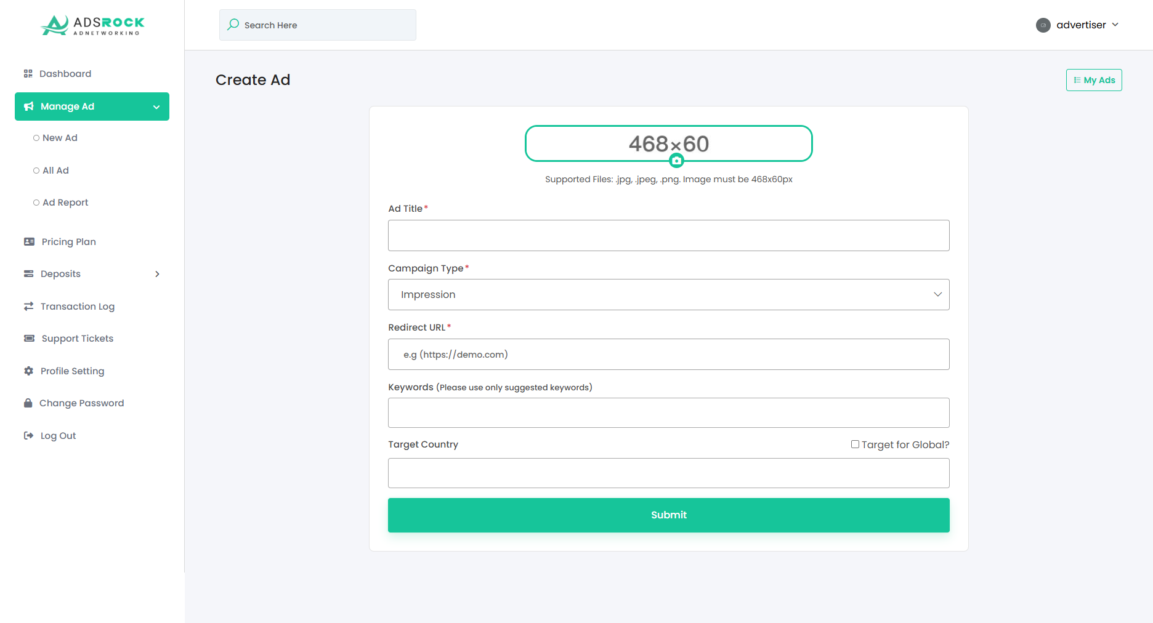Select the New Ad radio option

pyautogui.click(x=36, y=137)
